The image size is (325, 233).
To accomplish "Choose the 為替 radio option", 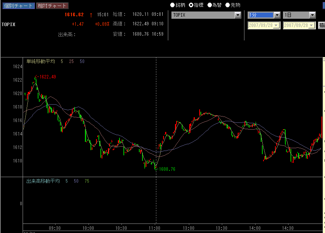I will [210, 5].
